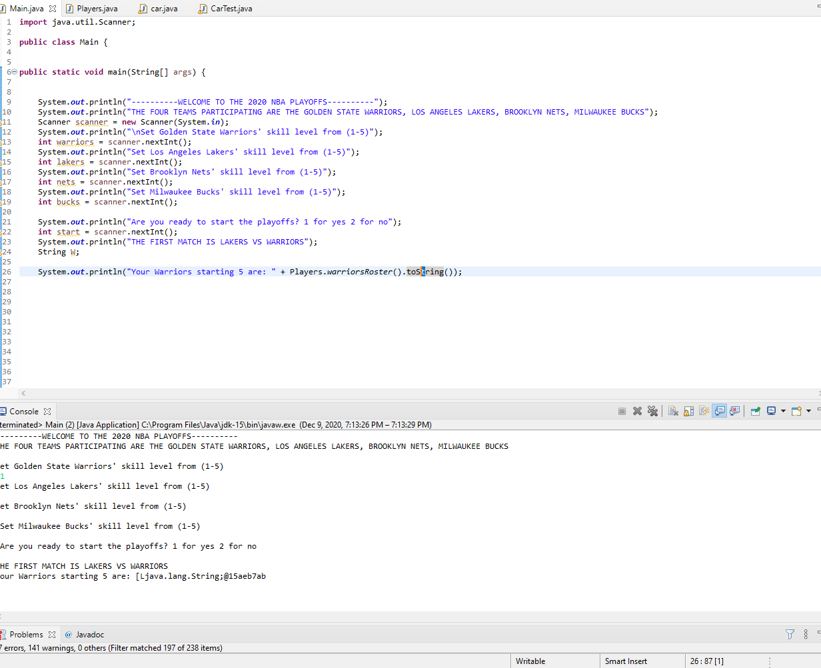Image resolution: width=821 pixels, height=668 pixels.
Task: Remove all terminated launches
Action: tap(652, 411)
